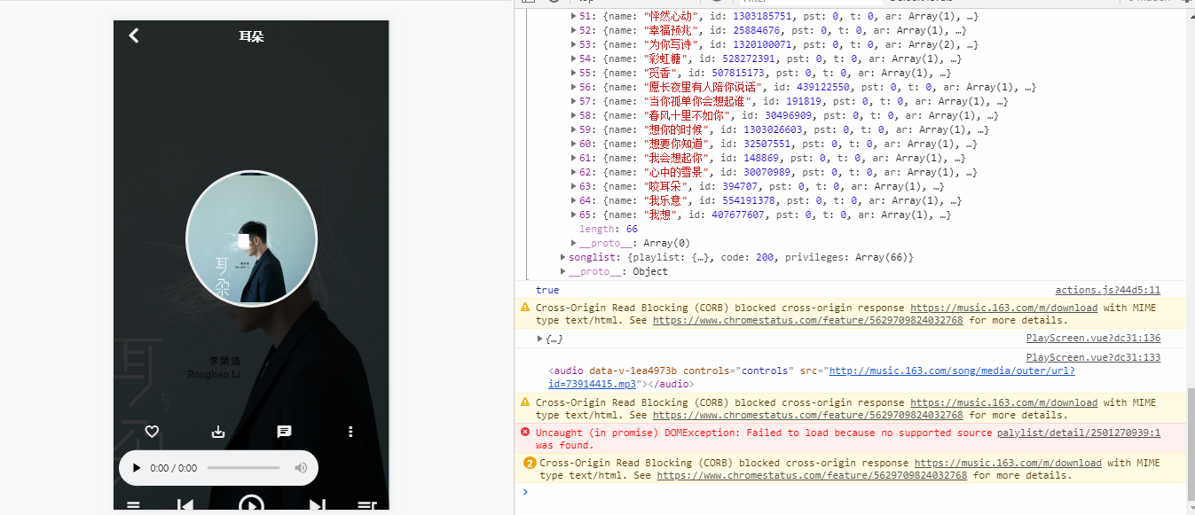Image resolution: width=1195 pixels, height=515 pixels.
Task: Expand the __proto__ Object entry
Action: click(562, 270)
